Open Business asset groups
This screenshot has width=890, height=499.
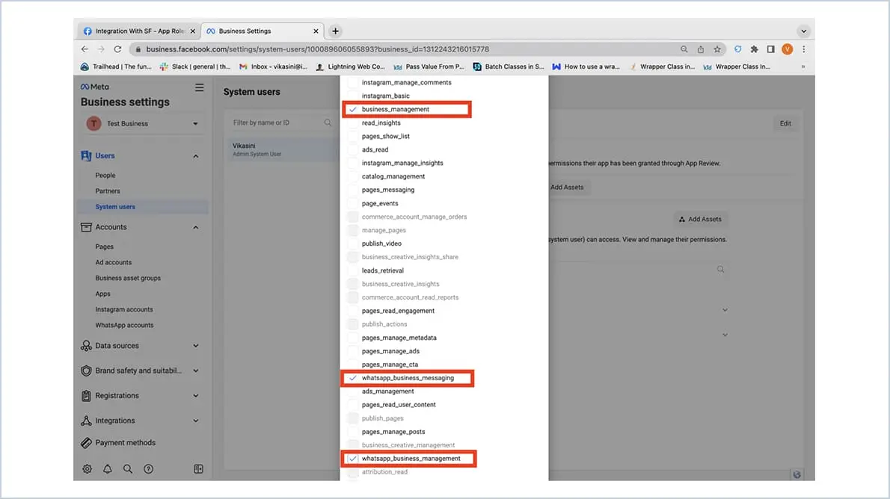pyautogui.click(x=128, y=279)
